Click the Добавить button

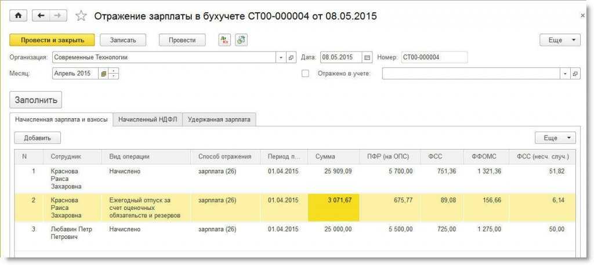coord(38,138)
